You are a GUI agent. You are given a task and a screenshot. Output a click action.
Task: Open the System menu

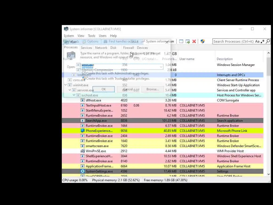pyautogui.click(x=69, y=36)
